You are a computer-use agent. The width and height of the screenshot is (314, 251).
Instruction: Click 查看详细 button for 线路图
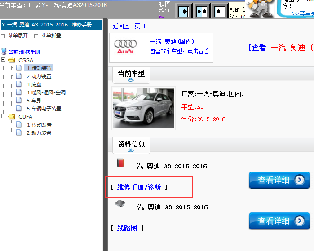(279, 221)
